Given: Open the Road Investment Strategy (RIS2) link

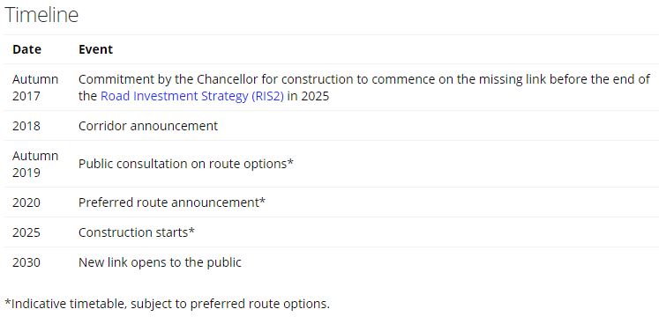Looking at the screenshot, I should (192, 97).
